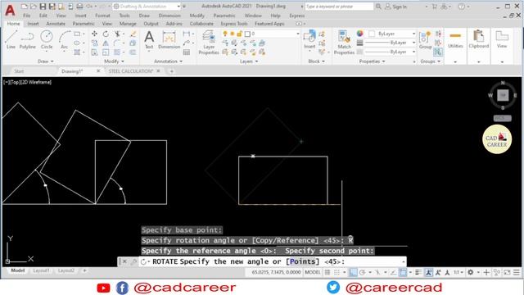This screenshot has height=295, width=524.
Task: Click Match Properties tool
Action: point(344,42)
